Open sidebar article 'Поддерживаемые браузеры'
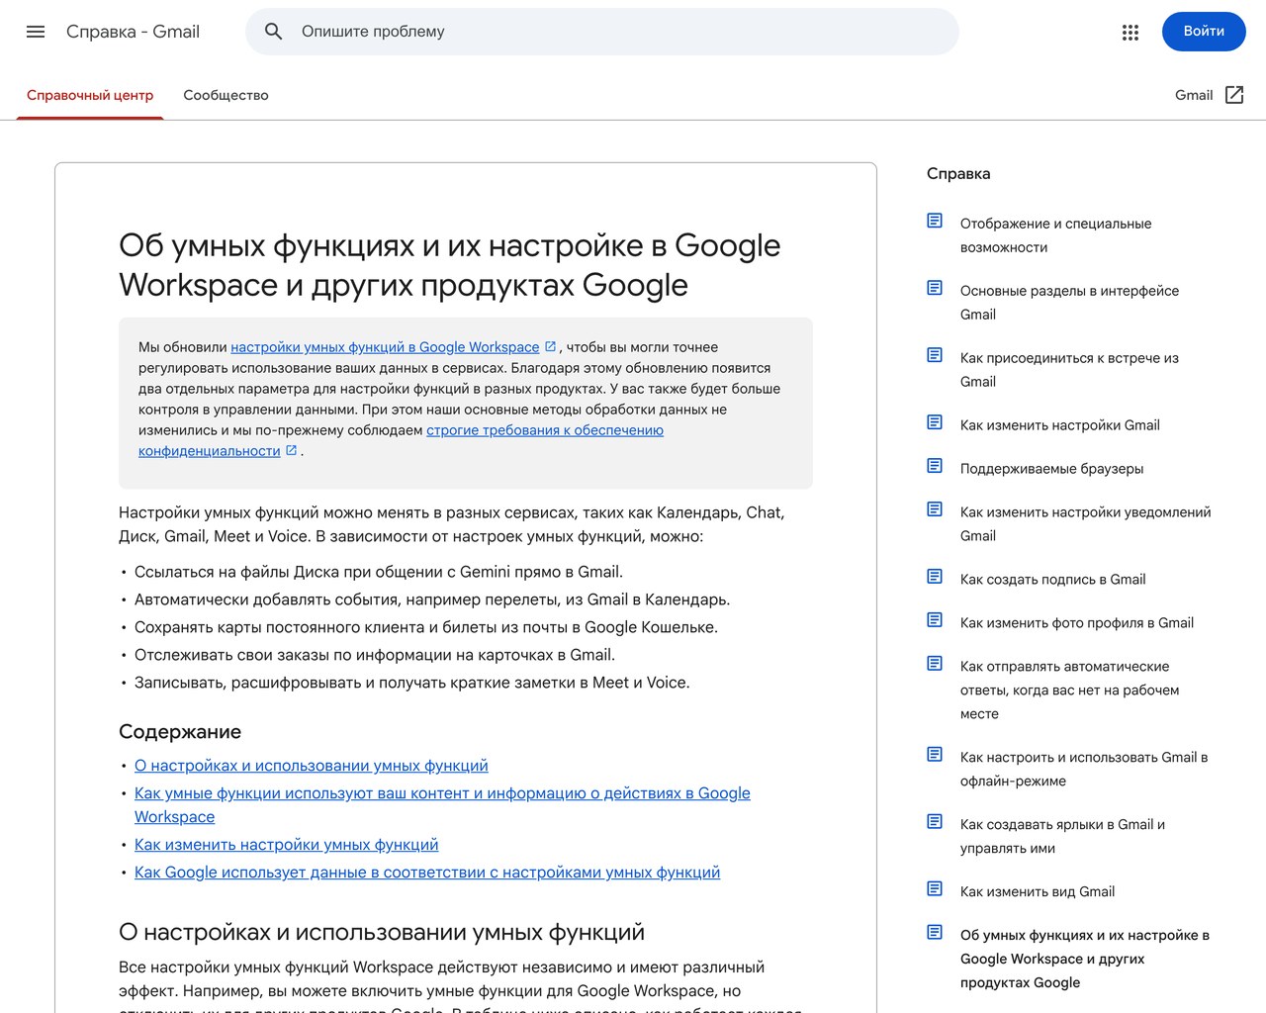Screen dimensions: 1266x1013 coord(1051,469)
